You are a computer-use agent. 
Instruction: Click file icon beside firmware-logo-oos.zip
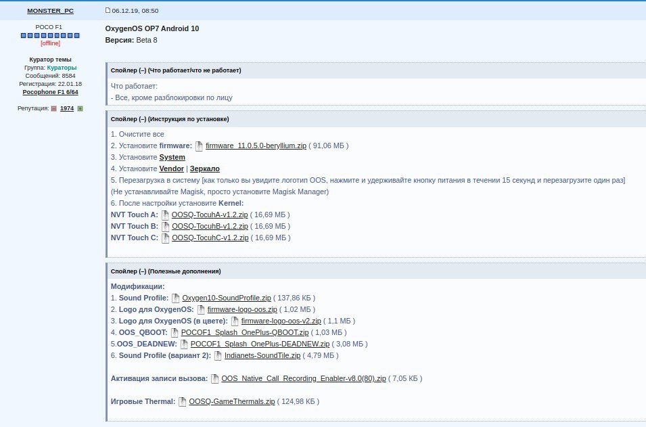coord(201,310)
